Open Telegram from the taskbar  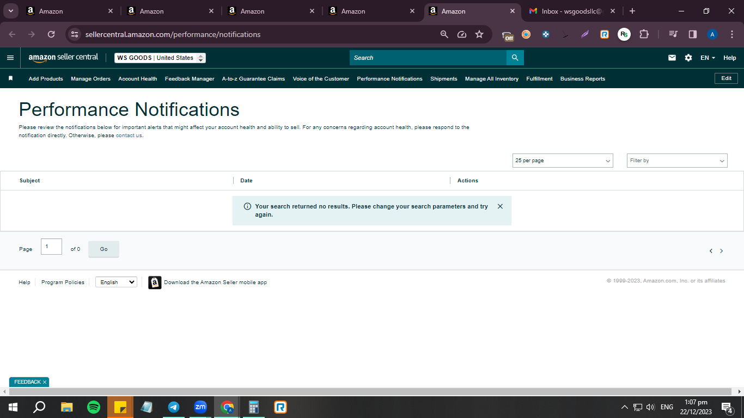point(174,407)
